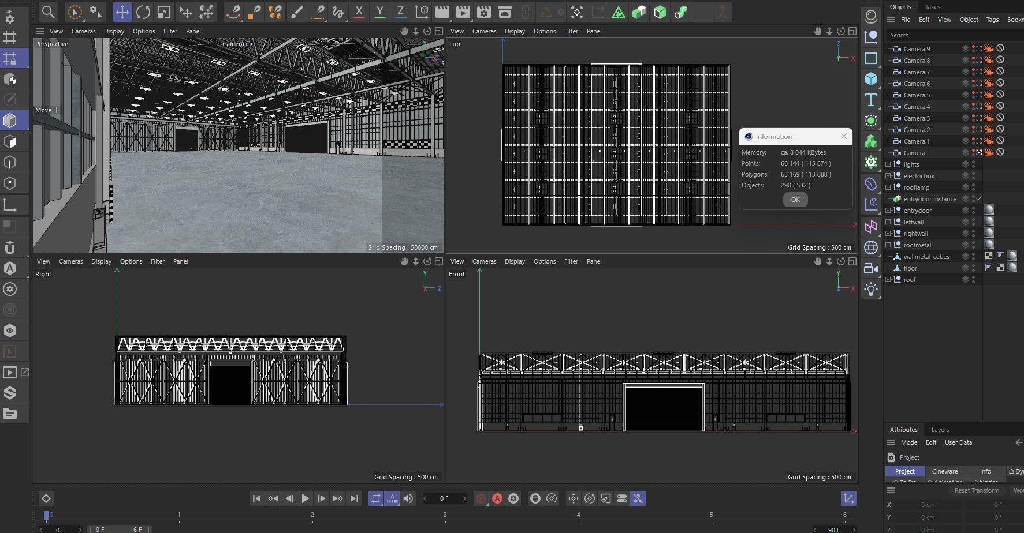Viewport: 1024px width, 533px height.
Task: Expand the lights object group
Action: 888,164
